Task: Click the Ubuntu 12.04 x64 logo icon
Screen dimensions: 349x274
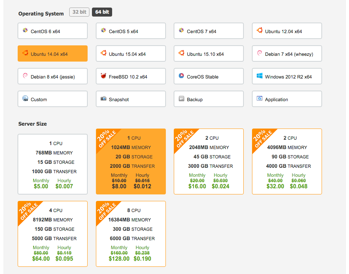Action: click(x=259, y=31)
